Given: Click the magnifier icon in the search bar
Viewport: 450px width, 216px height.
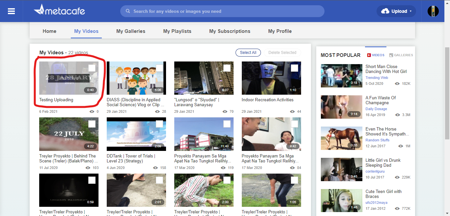Looking at the screenshot, I should pos(128,11).
